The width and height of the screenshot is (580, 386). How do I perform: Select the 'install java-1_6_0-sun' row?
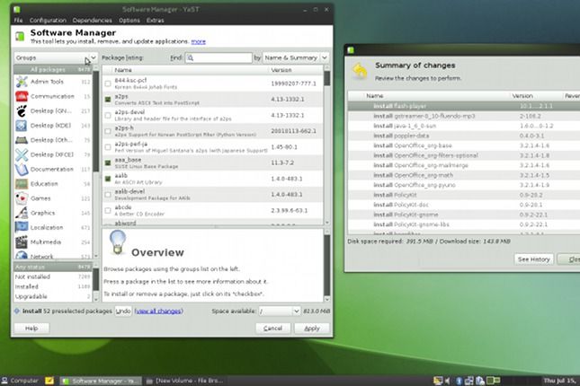[464, 126]
